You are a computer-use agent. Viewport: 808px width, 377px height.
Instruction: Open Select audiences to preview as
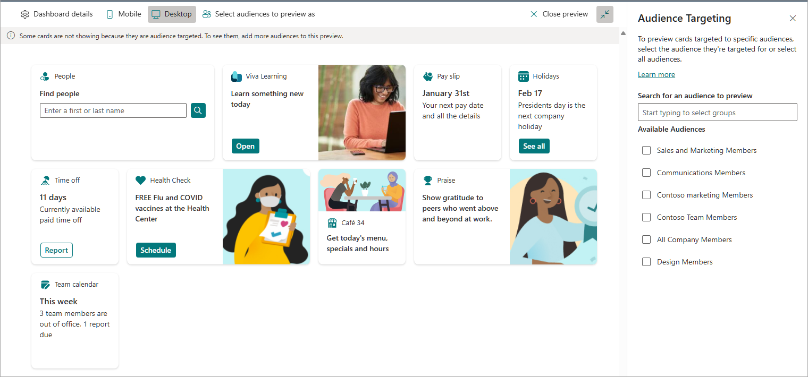coord(259,14)
